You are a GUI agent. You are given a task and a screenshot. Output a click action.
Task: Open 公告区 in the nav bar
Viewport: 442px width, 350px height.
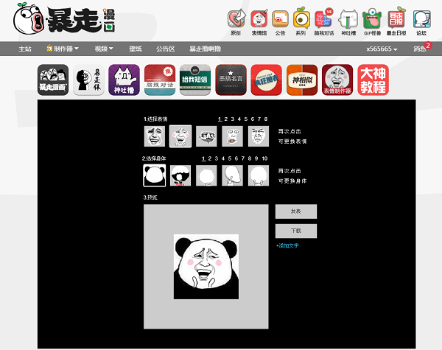click(166, 49)
